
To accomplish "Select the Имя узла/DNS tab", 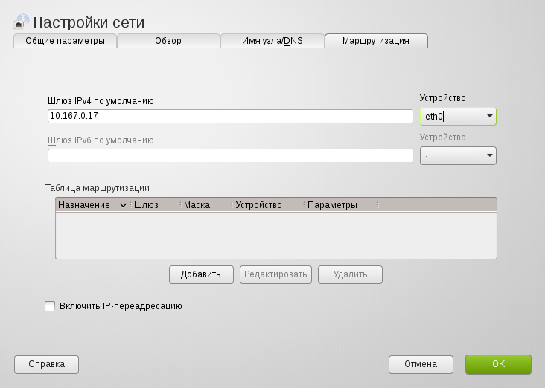I will click(272, 41).
